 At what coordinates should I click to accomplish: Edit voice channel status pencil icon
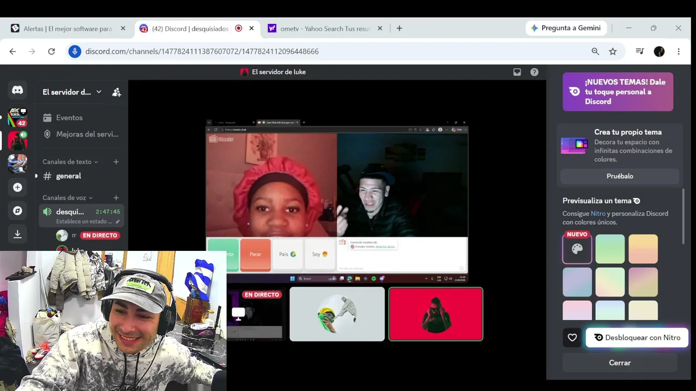point(117,222)
